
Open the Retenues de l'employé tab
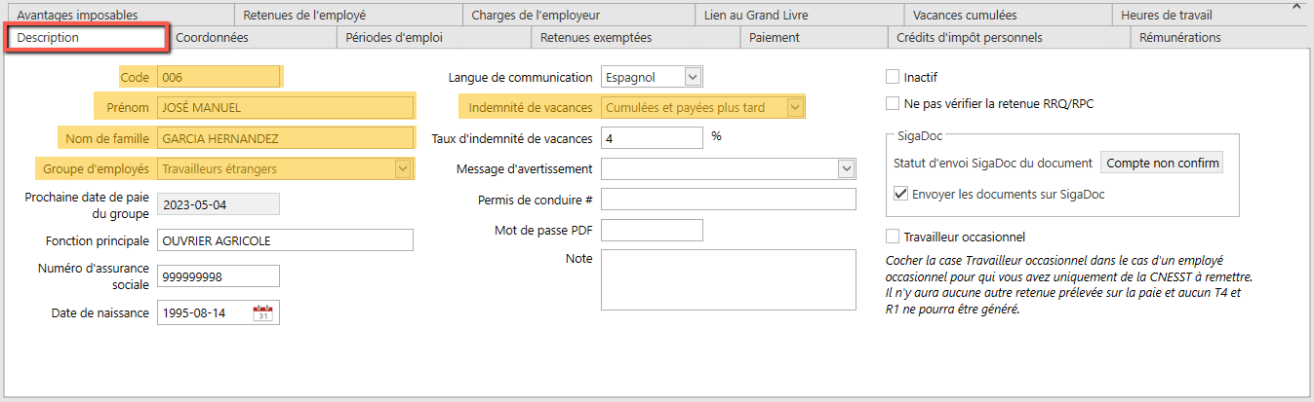coord(346,15)
